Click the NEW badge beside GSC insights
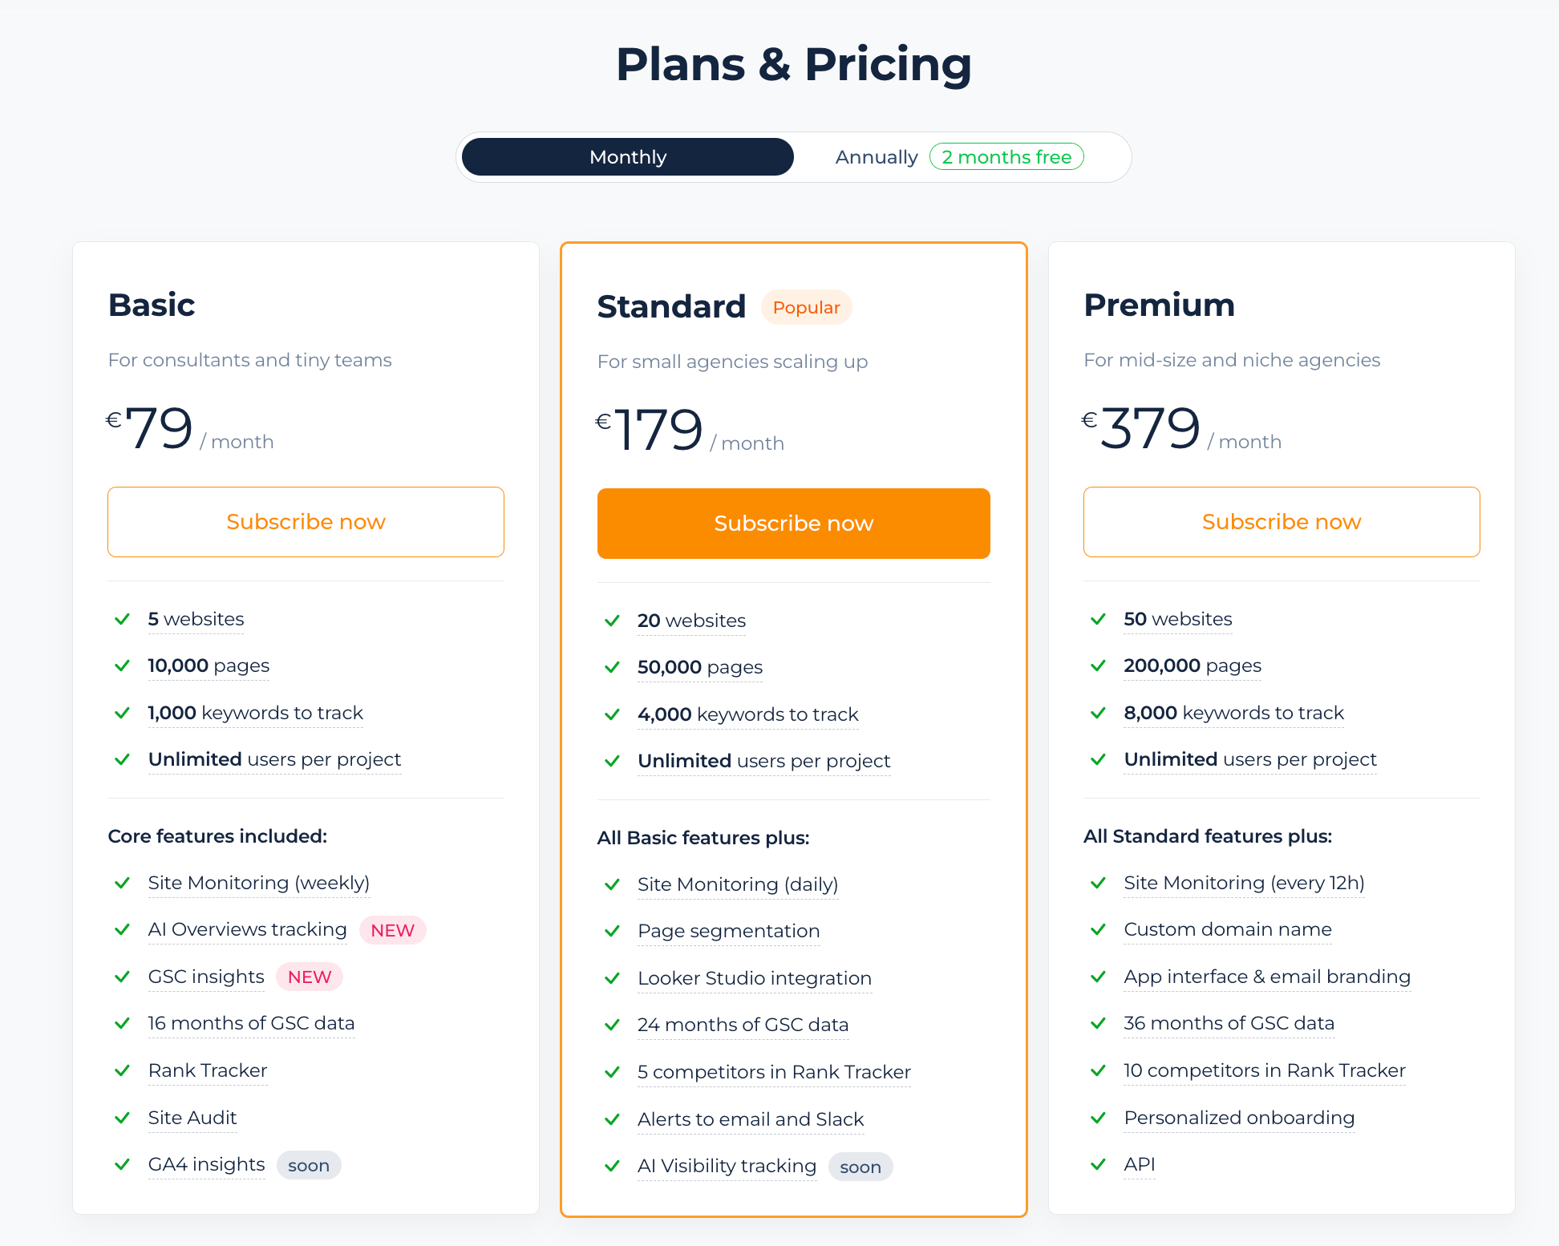This screenshot has width=1559, height=1246. [310, 977]
